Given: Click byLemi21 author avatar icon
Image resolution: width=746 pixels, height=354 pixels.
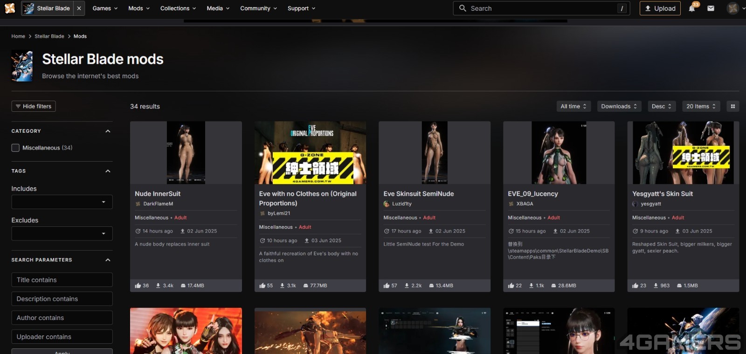Looking at the screenshot, I should click(x=262, y=213).
